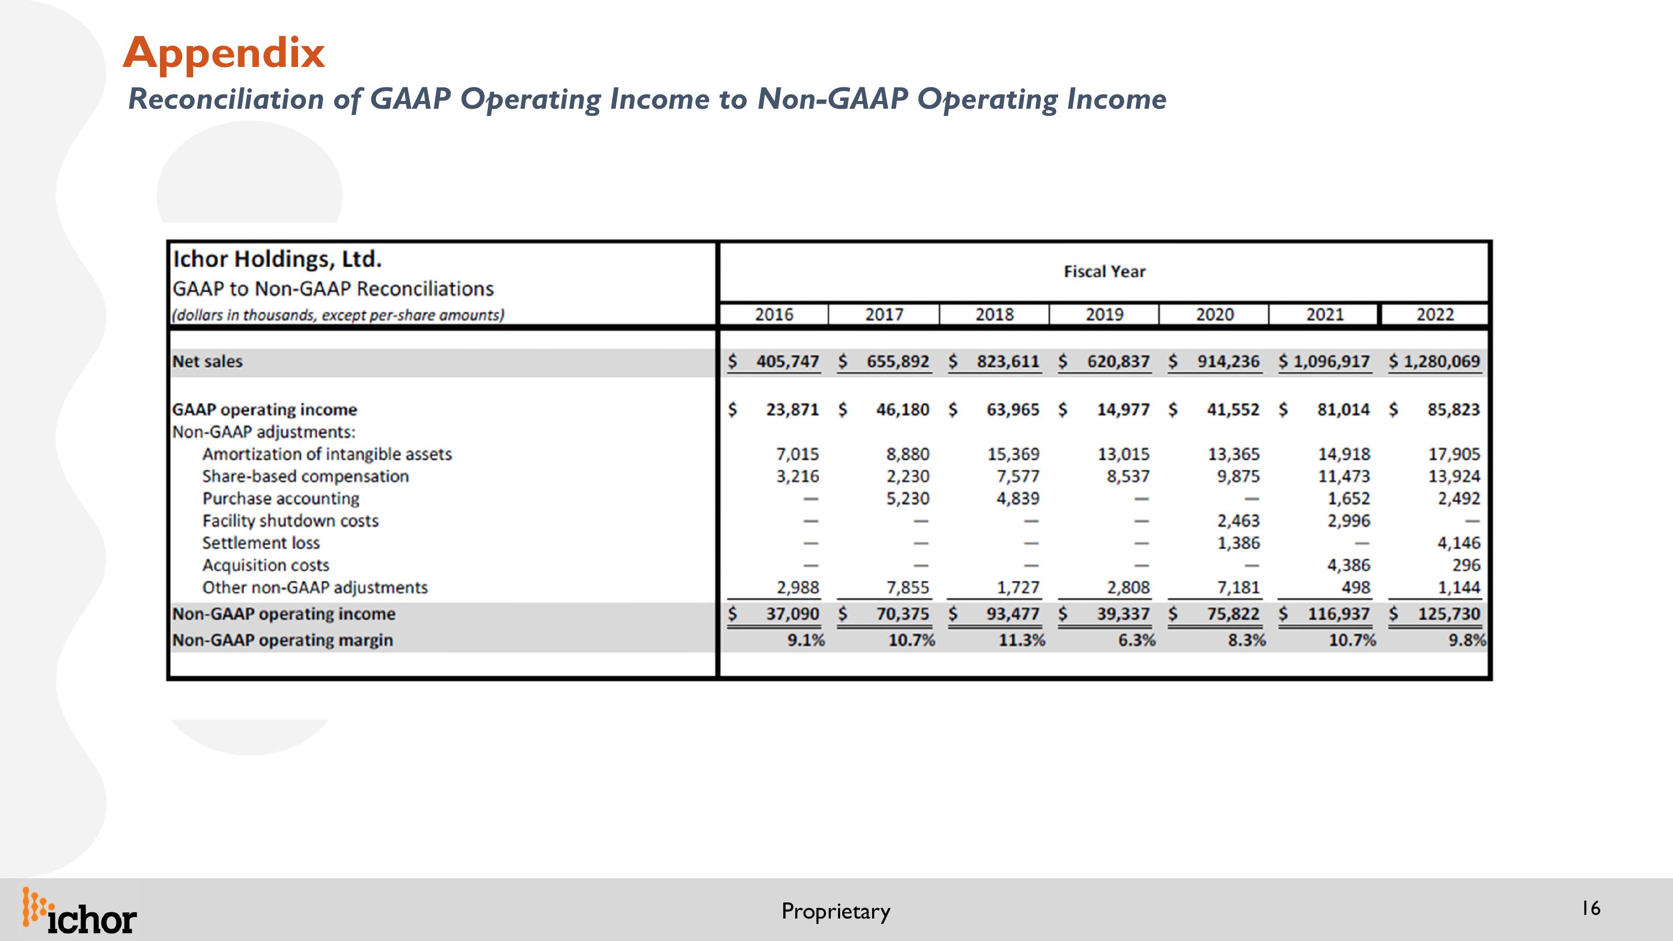Click the Purchase accounting label
The height and width of the screenshot is (941, 1673).
281,499
